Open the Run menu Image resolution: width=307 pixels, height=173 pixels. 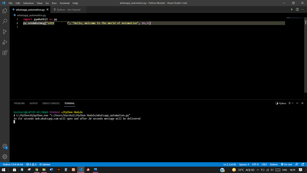tap(54, 3)
